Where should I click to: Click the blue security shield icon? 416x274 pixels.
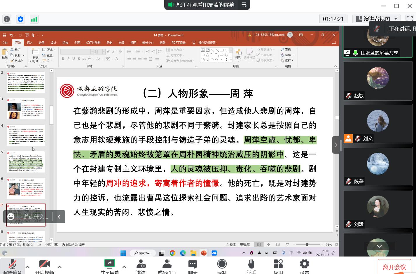20,19
